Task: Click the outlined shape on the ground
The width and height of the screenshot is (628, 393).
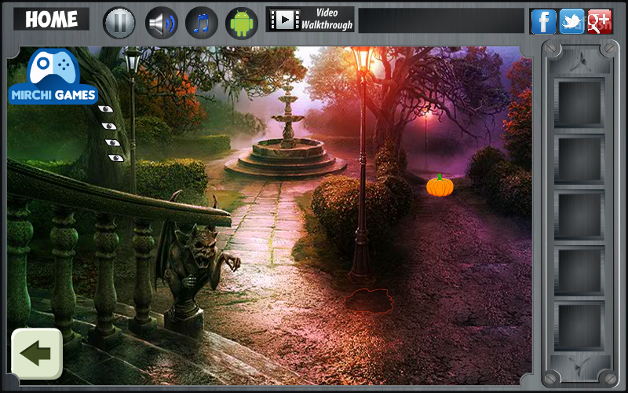Action: (368, 301)
